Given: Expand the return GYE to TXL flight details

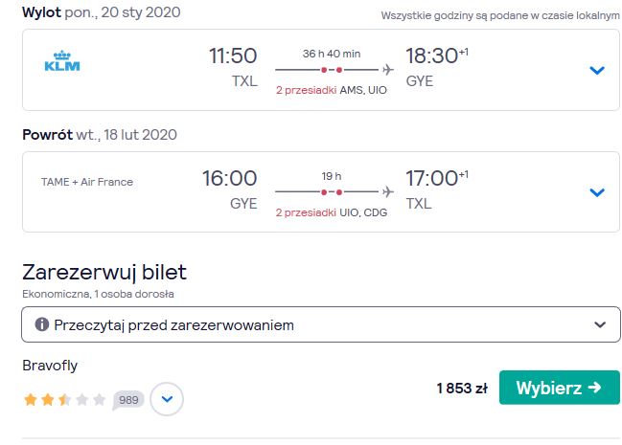Looking at the screenshot, I should click(x=597, y=192).
